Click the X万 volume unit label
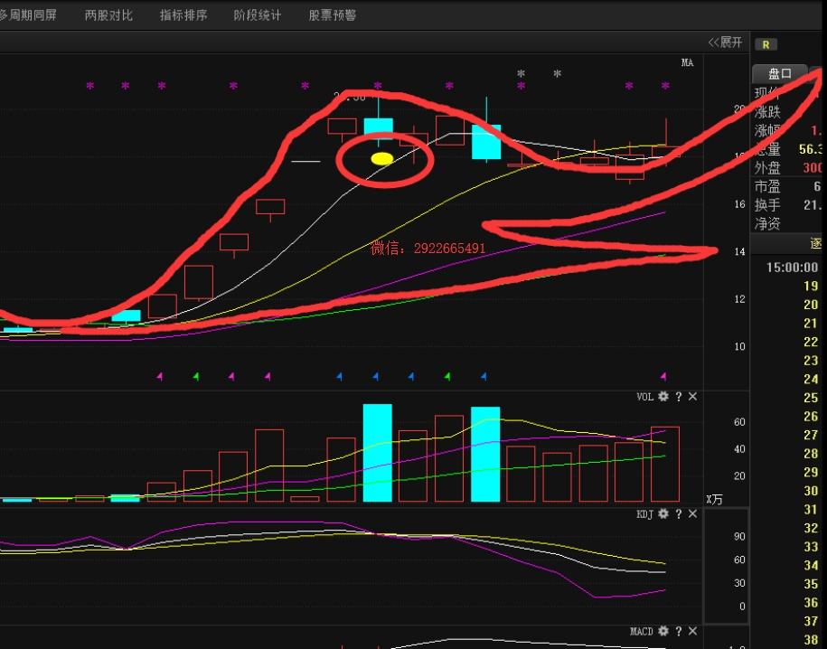The width and height of the screenshot is (827, 649). click(715, 499)
